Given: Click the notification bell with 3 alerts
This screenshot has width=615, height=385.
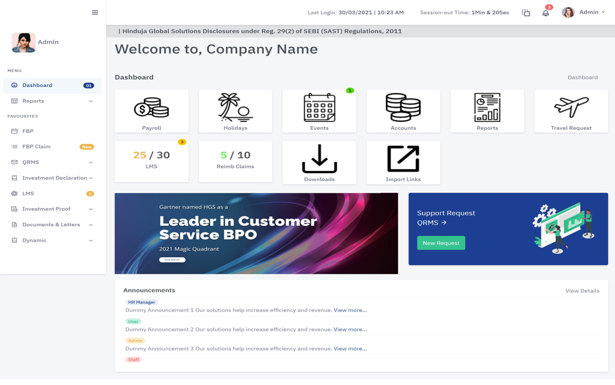Looking at the screenshot, I should pyautogui.click(x=545, y=12).
